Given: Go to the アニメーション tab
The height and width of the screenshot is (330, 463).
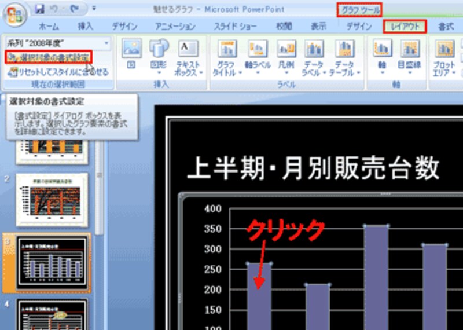Looking at the screenshot, I should (x=175, y=27).
